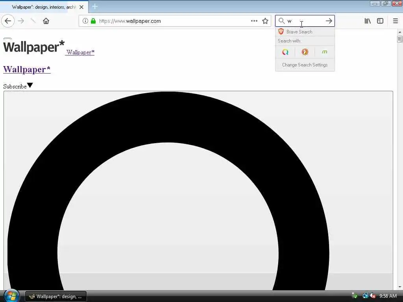Go back using the browser Back arrow
Image resolution: width=403 pixels, height=302 pixels.
[8, 21]
